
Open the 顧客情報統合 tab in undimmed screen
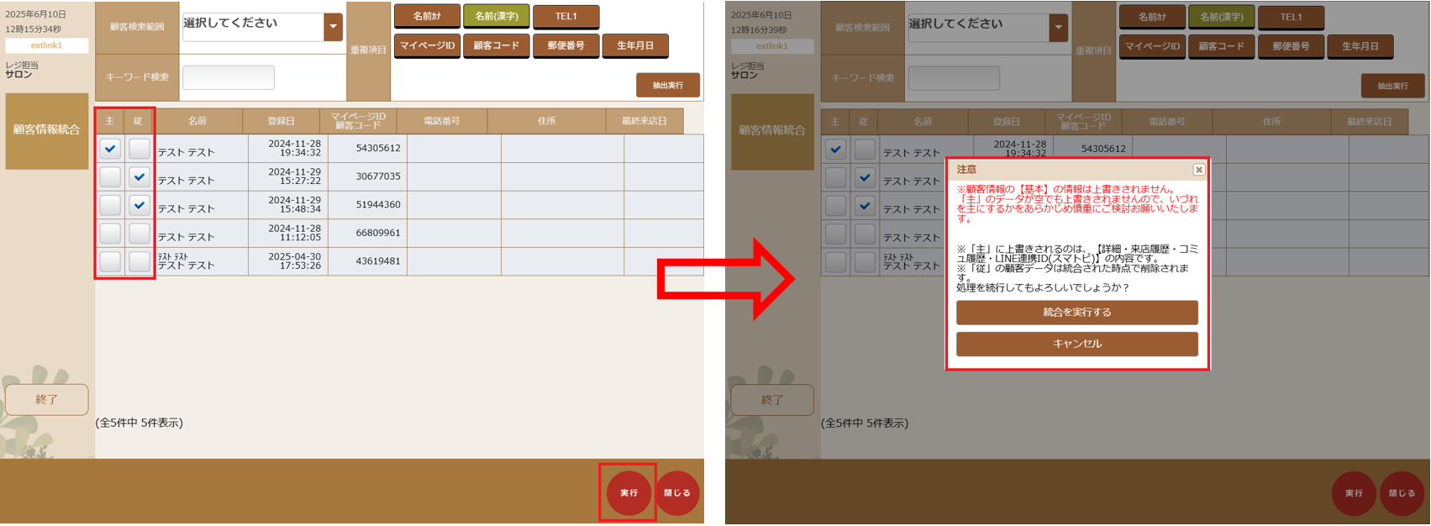[x=47, y=130]
